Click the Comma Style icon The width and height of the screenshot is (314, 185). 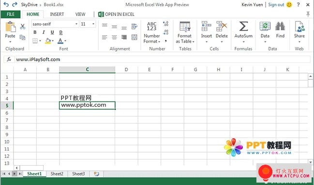pyautogui.click(x=166, y=41)
